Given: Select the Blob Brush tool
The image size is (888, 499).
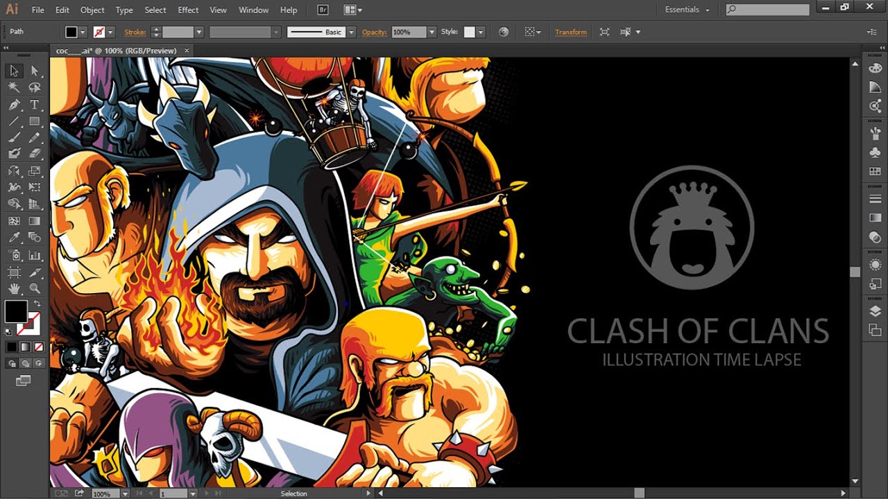Looking at the screenshot, I should [x=14, y=154].
